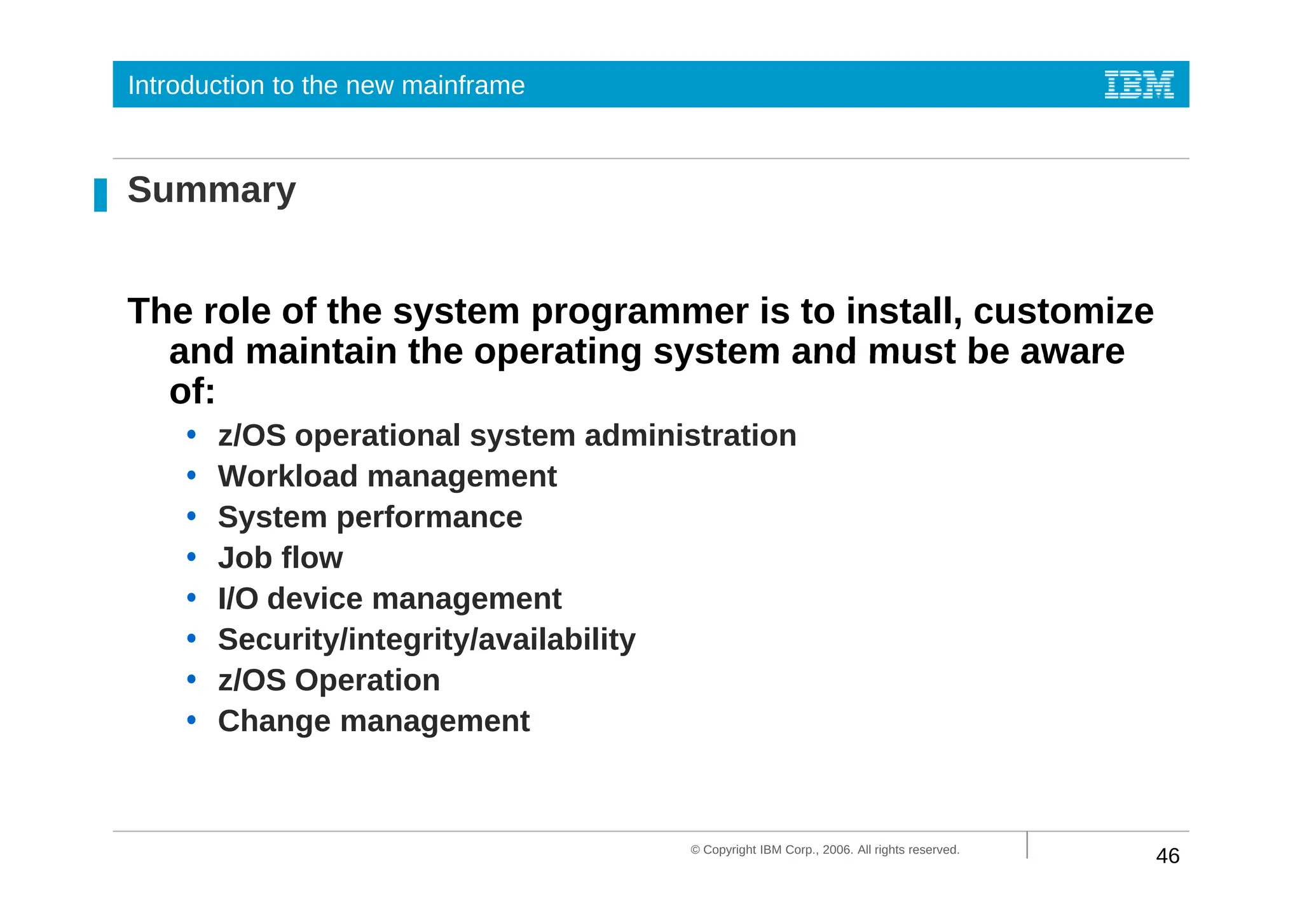The image size is (1302, 921).
Task: Click the bullet before z/OS Operation
Action: coord(191,680)
